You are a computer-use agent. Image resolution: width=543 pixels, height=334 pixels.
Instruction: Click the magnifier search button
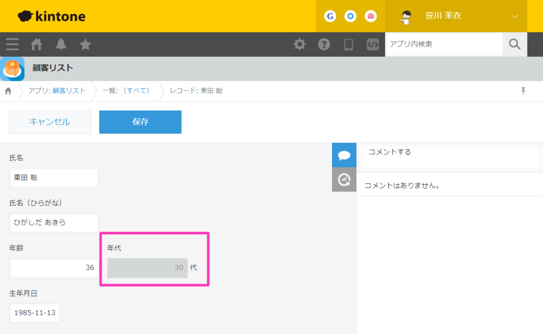tap(514, 44)
